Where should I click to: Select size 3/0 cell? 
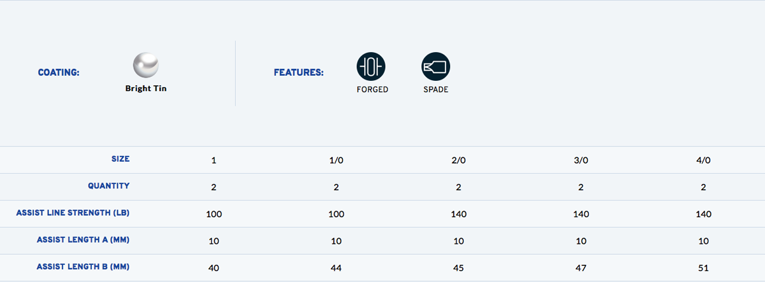(x=581, y=160)
